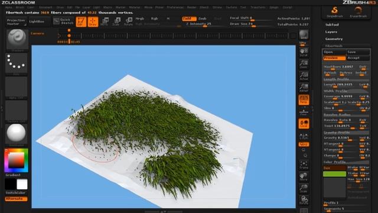Click the Actual size icon

(304, 76)
